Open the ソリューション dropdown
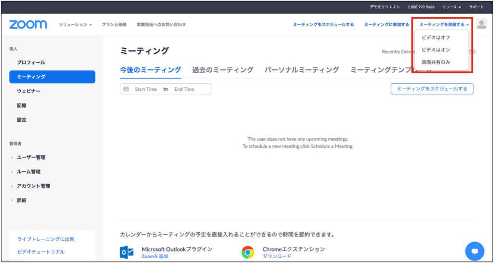This screenshot has width=494, height=263. pyautogui.click(x=75, y=25)
